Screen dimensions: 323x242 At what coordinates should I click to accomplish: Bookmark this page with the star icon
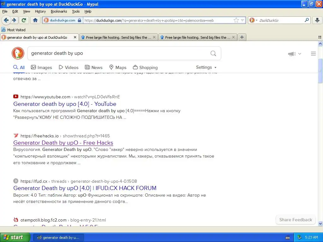[x=236, y=20]
